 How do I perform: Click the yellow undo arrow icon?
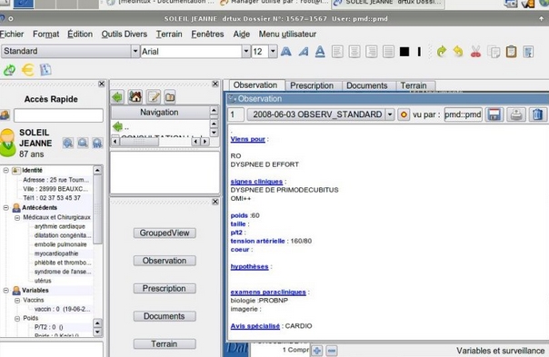[x=458, y=52]
